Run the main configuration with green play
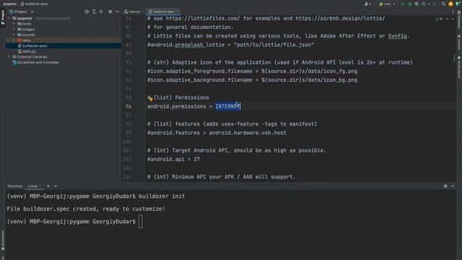This screenshot has height=260, width=462. 403,4
